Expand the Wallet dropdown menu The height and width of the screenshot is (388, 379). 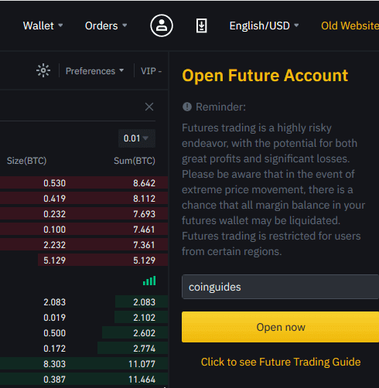pyautogui.click(x=43, y=26)
